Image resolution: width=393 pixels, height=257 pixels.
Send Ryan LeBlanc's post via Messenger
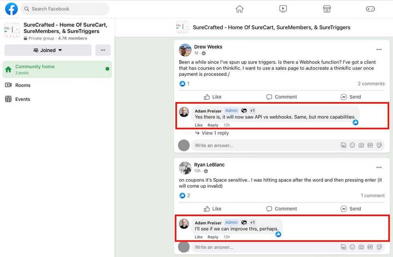351,209
